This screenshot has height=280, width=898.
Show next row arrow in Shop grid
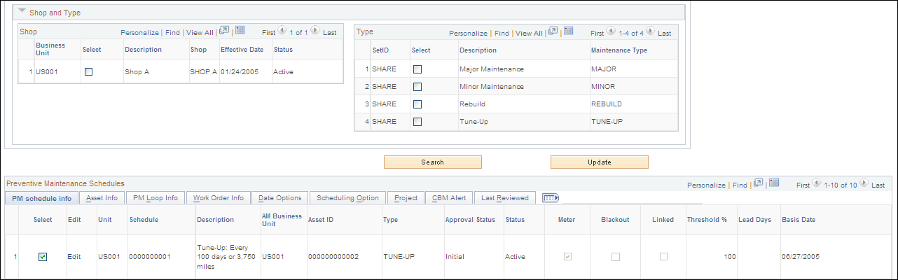pyautogui.click(x=315, y=31)
